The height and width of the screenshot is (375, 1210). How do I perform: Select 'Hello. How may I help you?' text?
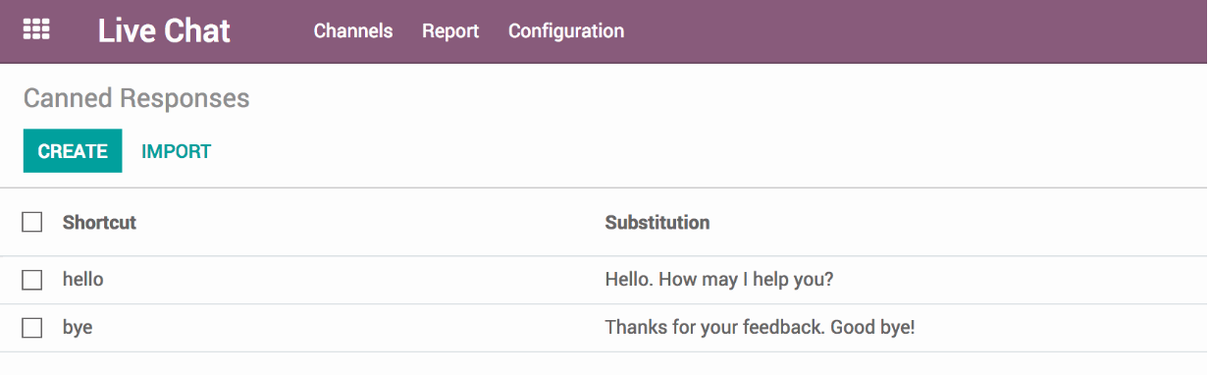(719, 280)
